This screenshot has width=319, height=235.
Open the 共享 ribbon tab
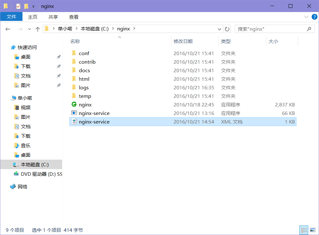click(53, 17)
